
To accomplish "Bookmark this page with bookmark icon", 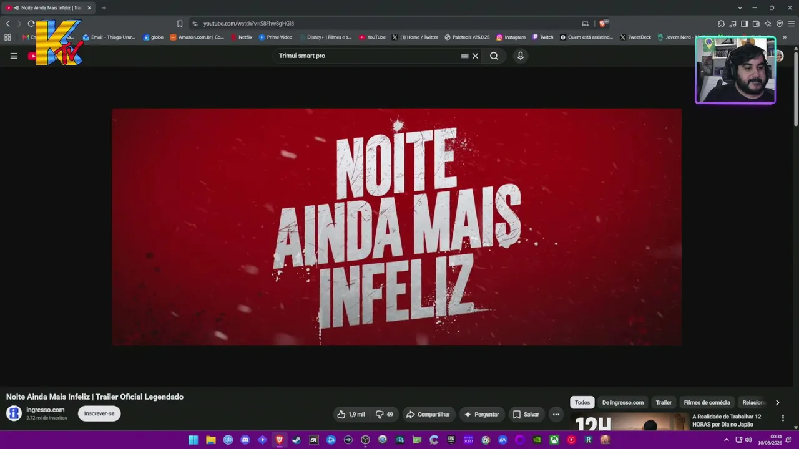I will click(180, 24).
